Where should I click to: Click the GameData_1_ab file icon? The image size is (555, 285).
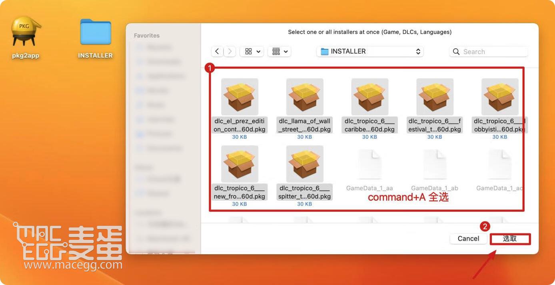(x=435, y=164)
